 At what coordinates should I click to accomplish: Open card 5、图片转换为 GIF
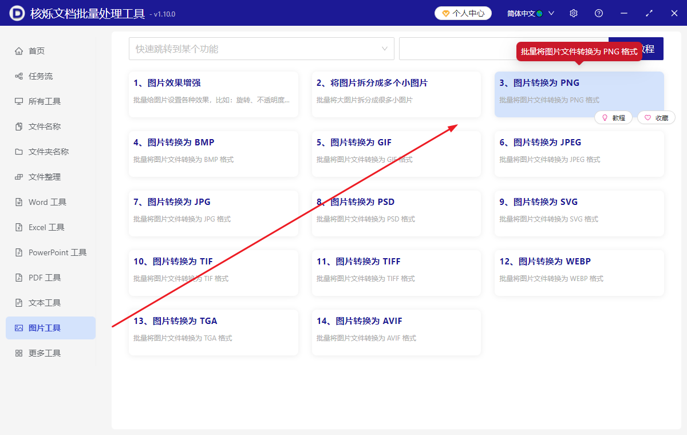(x=396, y=154)
